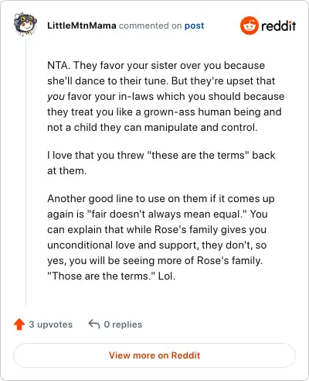Click the "0 replies" label
Image resolution: width=309 pixels, height=381 pixels.
pyautogui.click(x=123, y=324)
